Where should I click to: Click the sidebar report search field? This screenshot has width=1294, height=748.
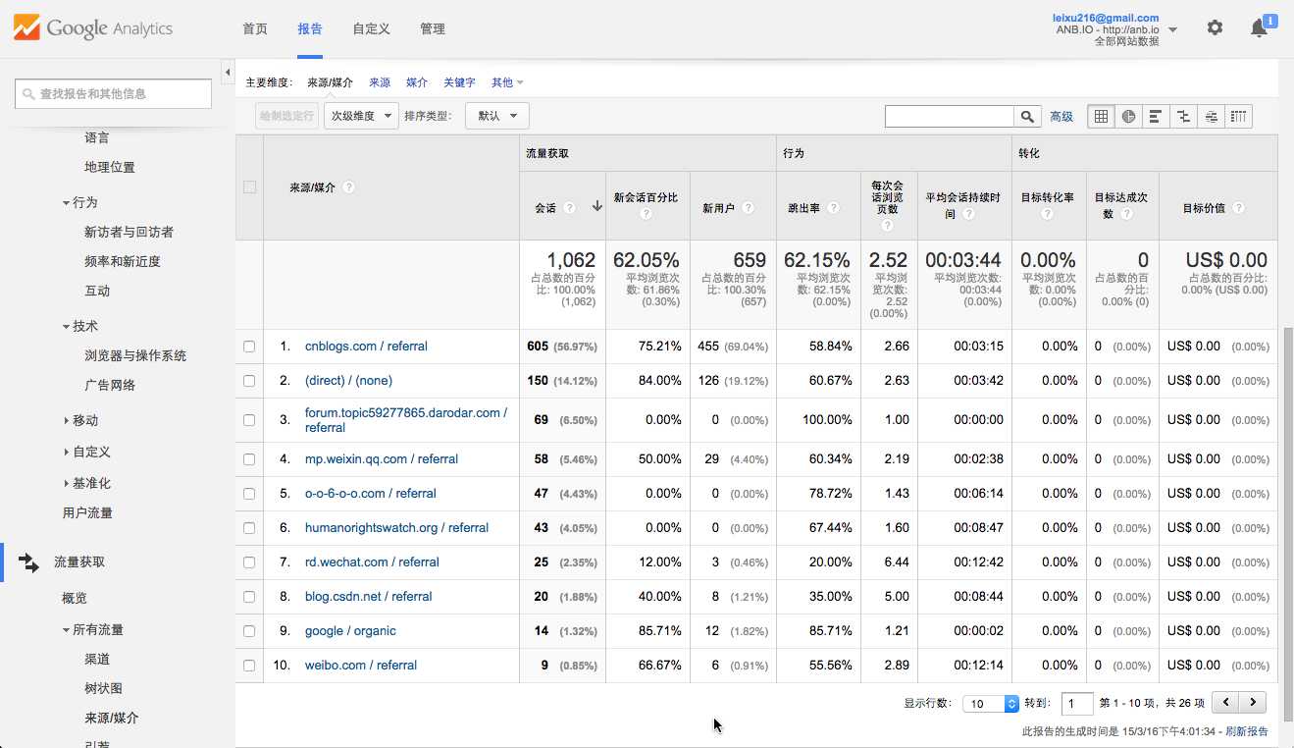113,93
